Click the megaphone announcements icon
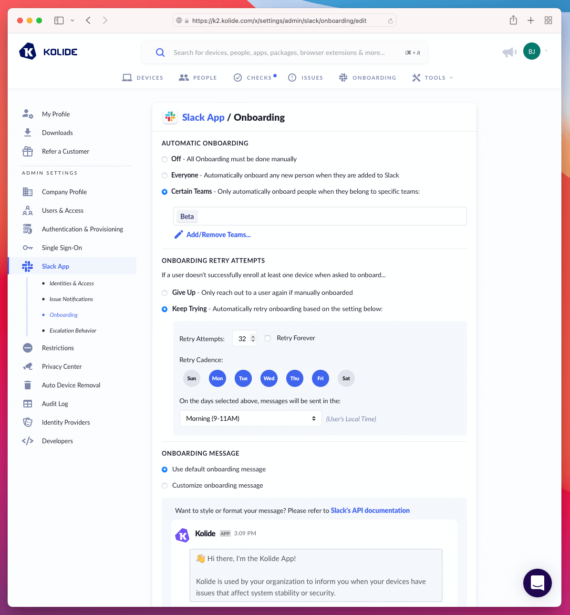This screenshot has width=570, height=615. pos(509,52)
